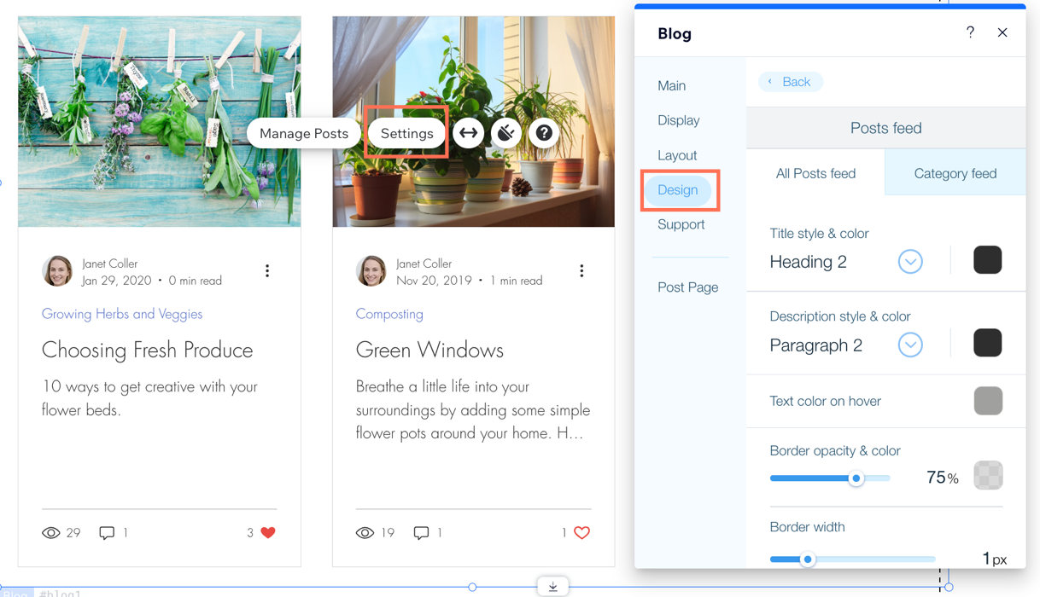1040x597 pixels.
Task: Open the Display tab in Blog panel
Action: [x=679, y=120]
